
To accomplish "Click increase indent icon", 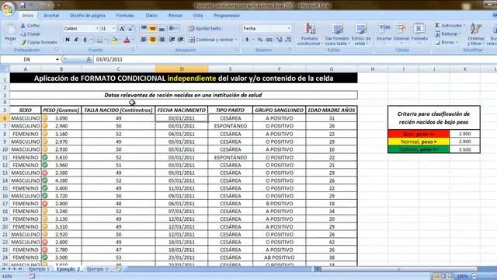I will point(180,40).
